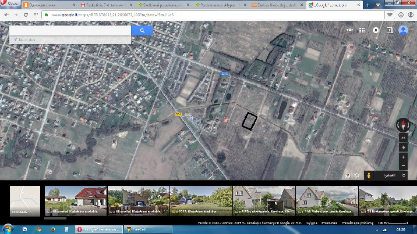
Task: Open the red-roof house Street View thumbnail
Action: click(x=76, y=201)
